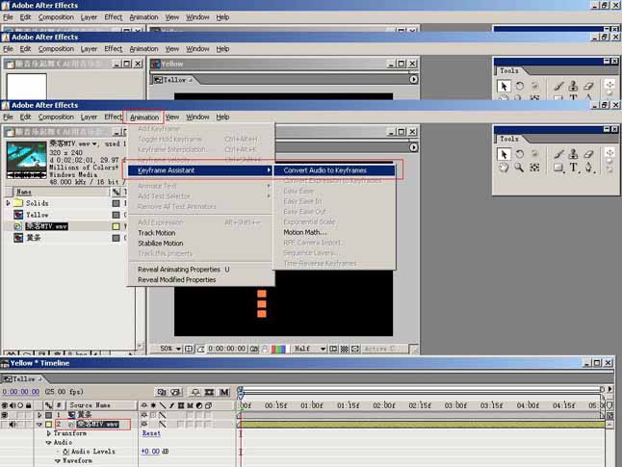
Task: Select the Brush tool in middle window Tools panel
Action: tap(558, 86)
